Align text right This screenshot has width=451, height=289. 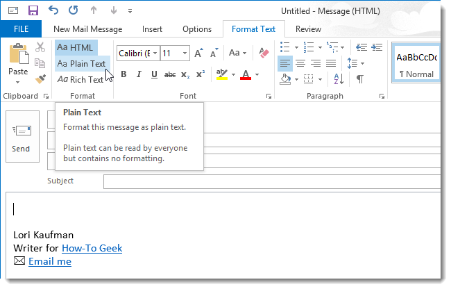point(316,63)
